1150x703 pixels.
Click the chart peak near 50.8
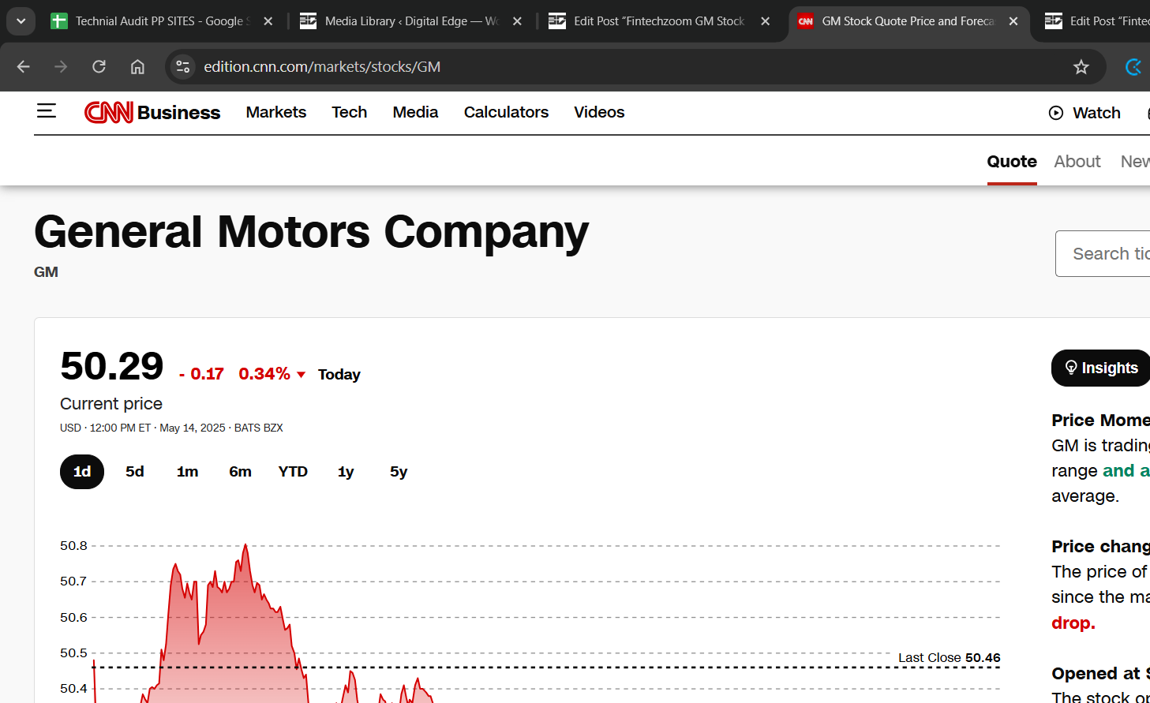pyautogui.click(x=245, y=545)
